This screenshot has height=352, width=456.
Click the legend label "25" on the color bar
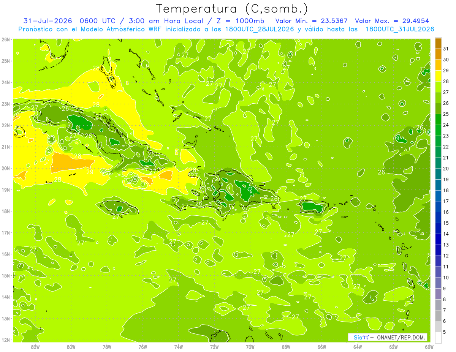pyautogui.click(x=446, y=114)
